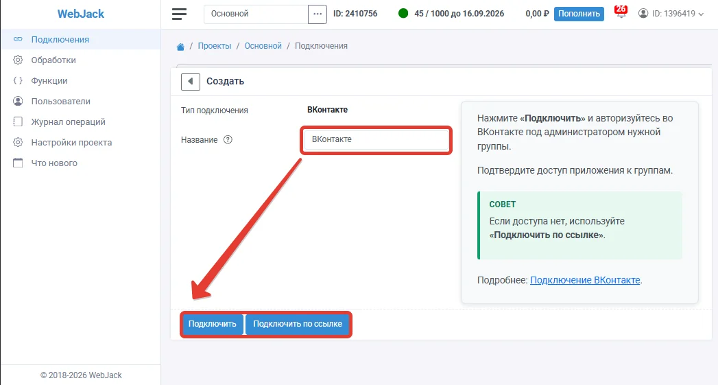Screen dimensions: 718x385
Task: Open Функции in the sidebar
Action: [81, 81]
